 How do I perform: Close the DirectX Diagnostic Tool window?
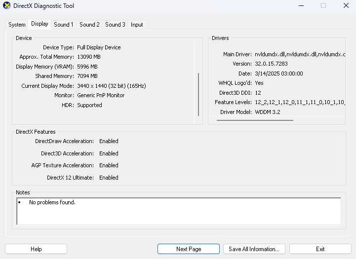point(346,5)
